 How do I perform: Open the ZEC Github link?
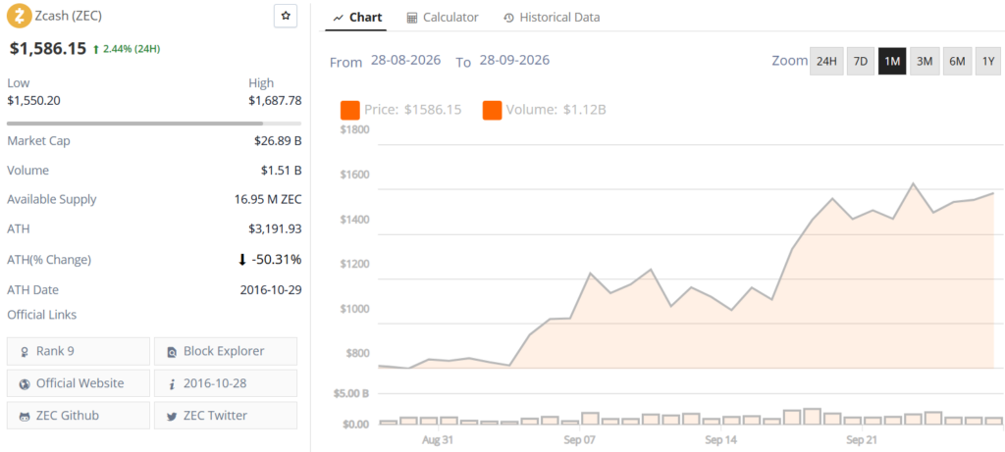[79, 416]
